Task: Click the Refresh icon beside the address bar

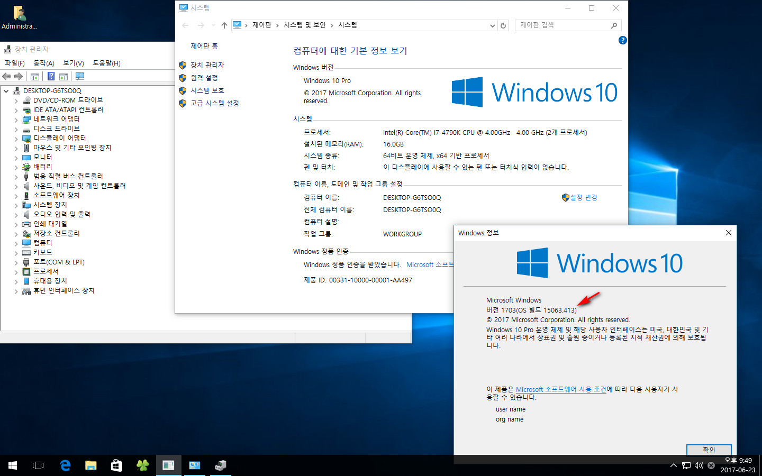Action: coord(503,25)
